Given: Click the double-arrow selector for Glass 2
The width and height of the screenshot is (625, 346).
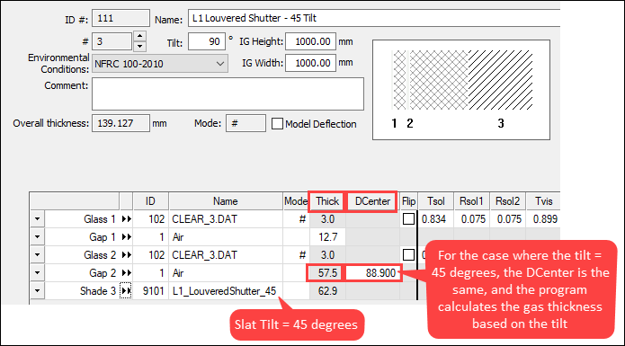Looking at the screenshot, I should click(127, 255).
